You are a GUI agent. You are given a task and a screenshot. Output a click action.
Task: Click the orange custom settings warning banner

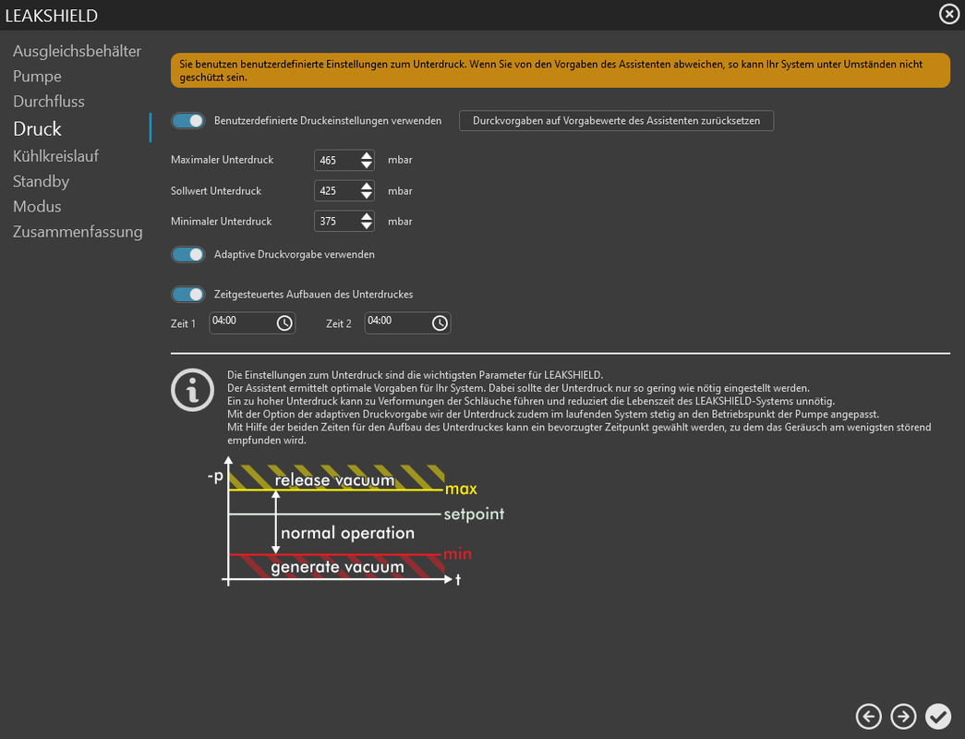pos(560,70)
